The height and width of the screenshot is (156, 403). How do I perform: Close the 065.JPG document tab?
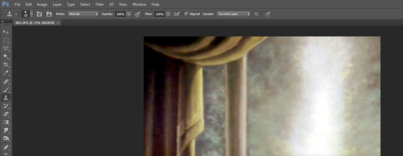(58, 23)
